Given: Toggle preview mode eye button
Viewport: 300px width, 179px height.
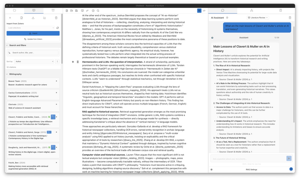Looking at the screenshot, I should click(x=199, y=11).
